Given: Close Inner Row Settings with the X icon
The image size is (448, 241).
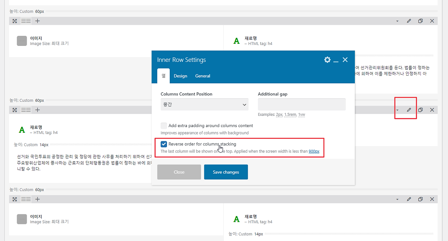Looking at the screenshot, I should pos(345,60).
